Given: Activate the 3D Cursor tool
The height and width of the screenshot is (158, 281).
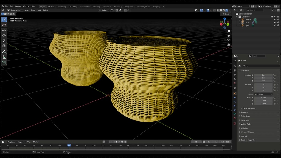Looking at the screenshot, I should (x=4, y=25).
